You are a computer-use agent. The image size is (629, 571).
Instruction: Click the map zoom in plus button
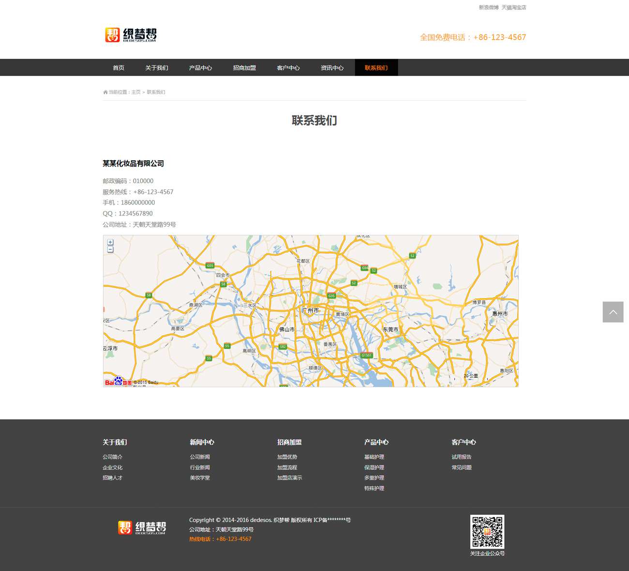(110, 242)
